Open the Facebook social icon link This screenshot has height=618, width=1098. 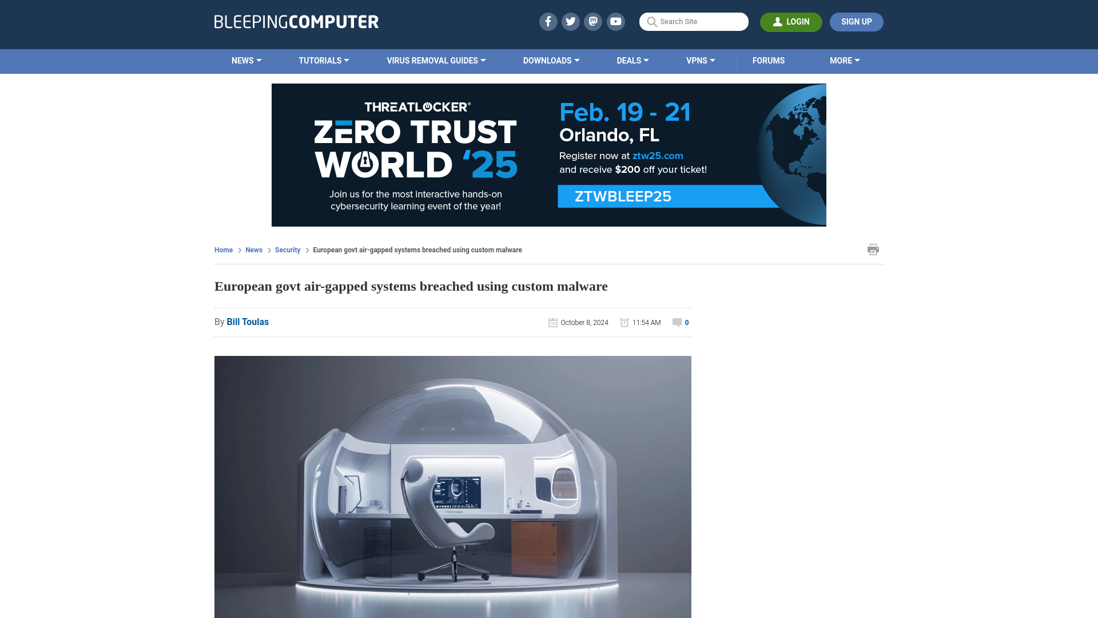pyautogui.click(x=547, y=21)
